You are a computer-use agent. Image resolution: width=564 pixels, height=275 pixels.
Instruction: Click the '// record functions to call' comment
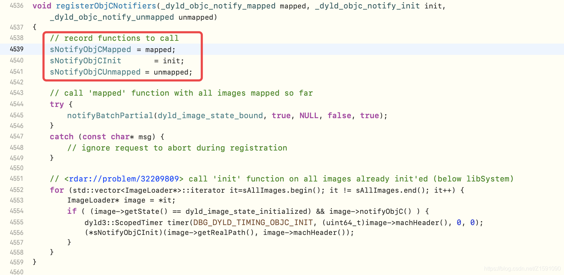click(114, 38)
